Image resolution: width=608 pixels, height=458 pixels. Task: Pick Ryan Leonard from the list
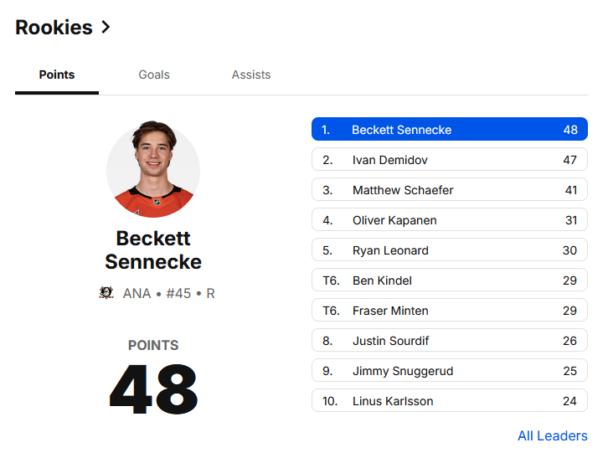tap(449, 250)
